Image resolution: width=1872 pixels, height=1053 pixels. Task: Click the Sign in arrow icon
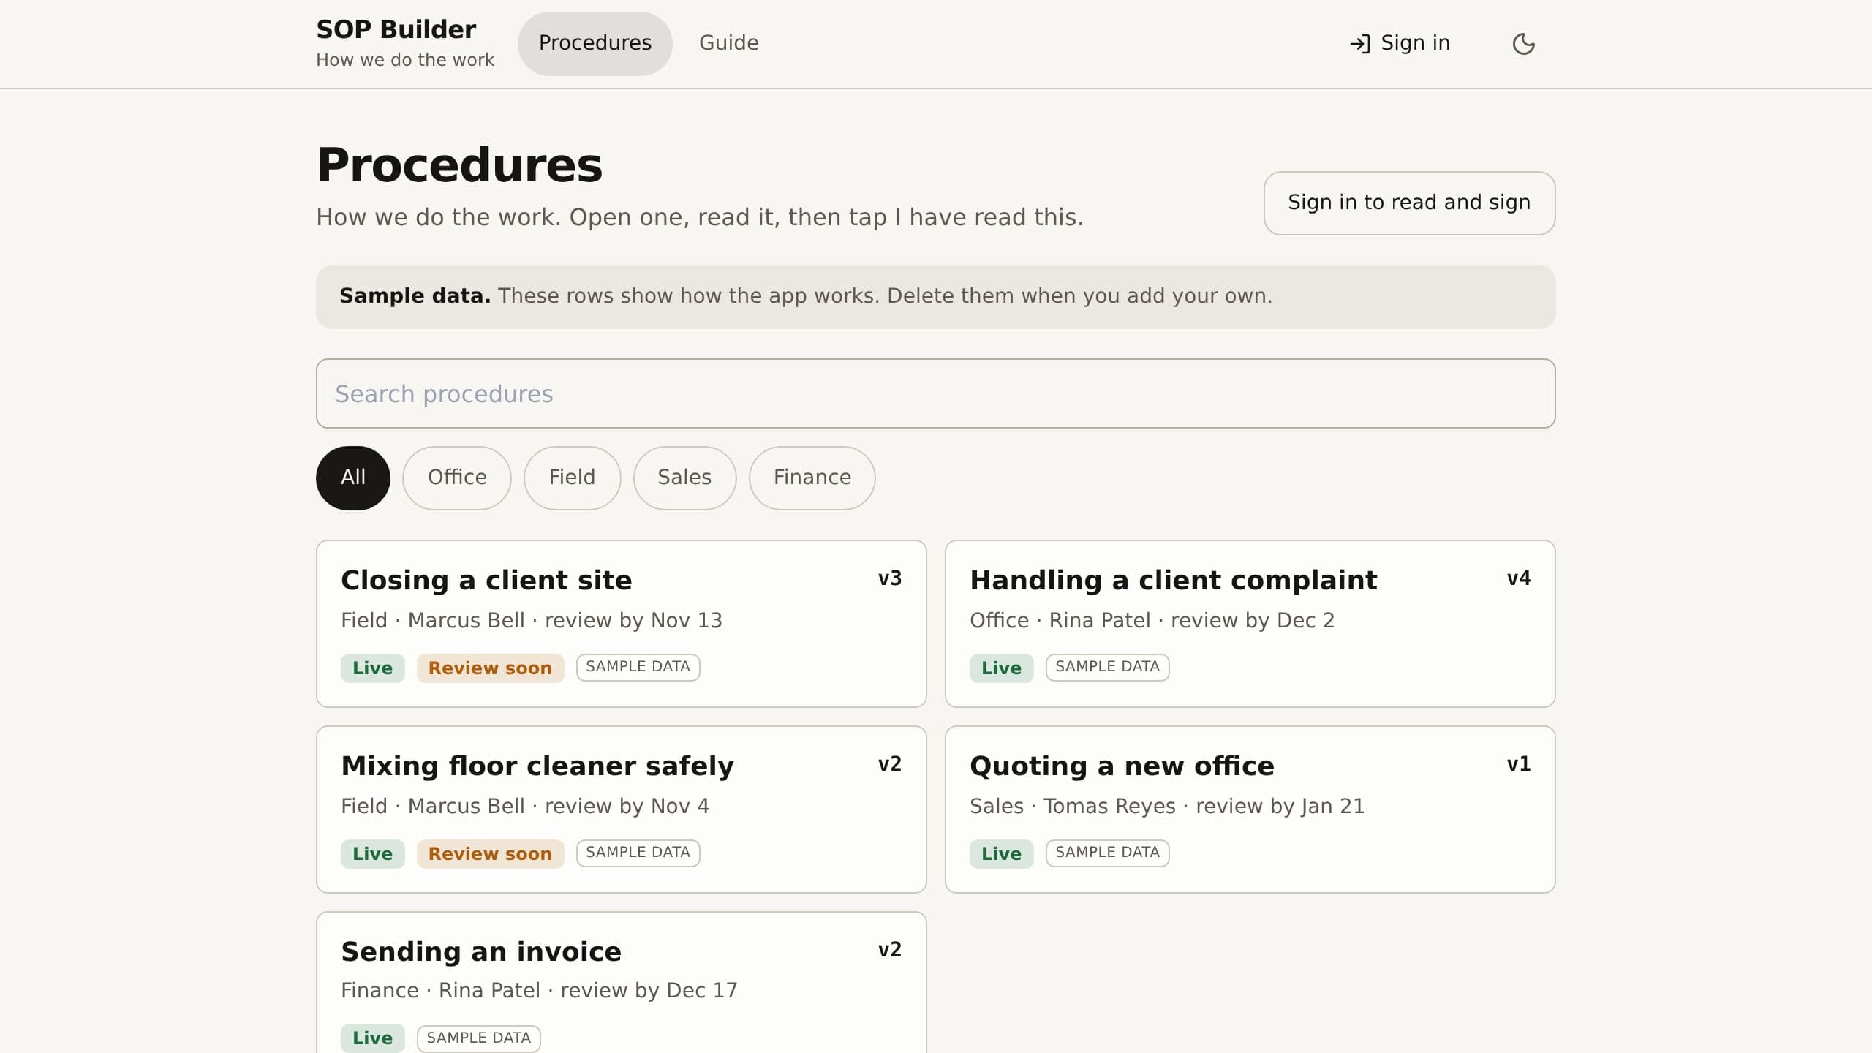point(1360,44)
